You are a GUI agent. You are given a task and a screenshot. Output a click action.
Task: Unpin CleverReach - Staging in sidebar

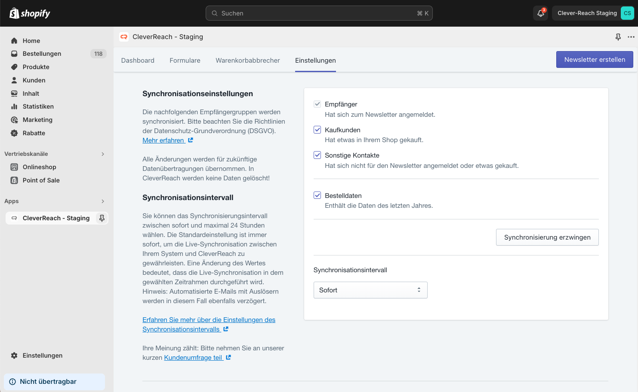pos(102,218)
